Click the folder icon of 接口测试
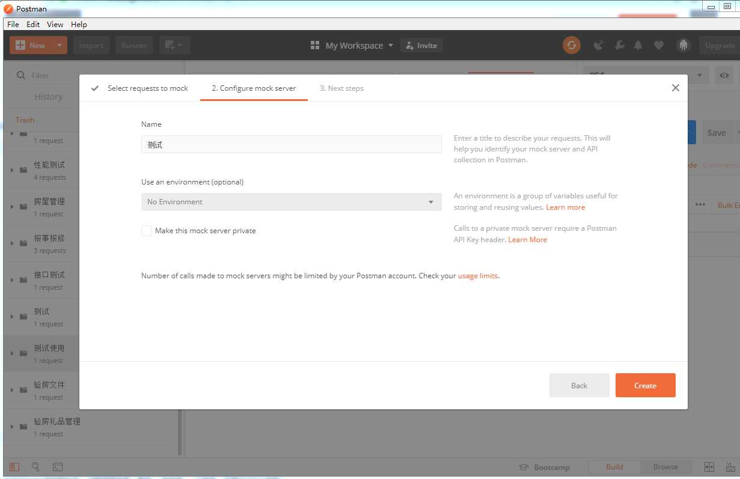Viewport: 740px width, 479px height. [23, 280]
